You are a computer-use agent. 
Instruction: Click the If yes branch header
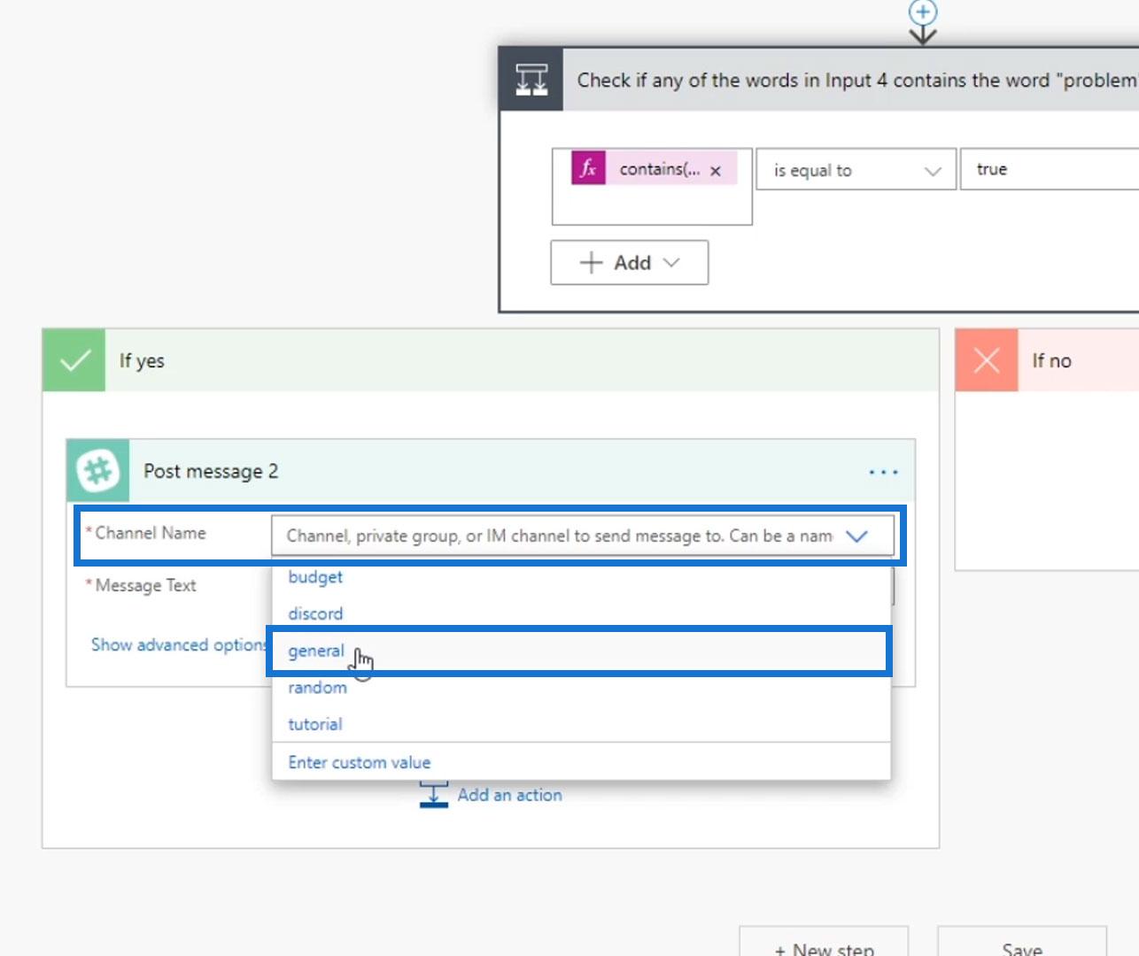(491, 360)
